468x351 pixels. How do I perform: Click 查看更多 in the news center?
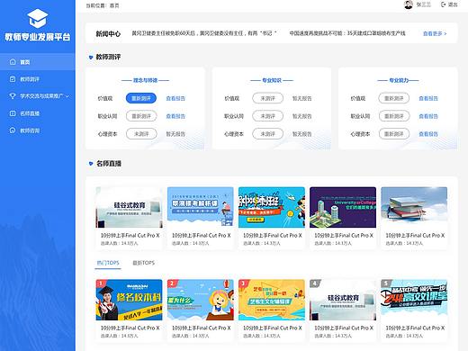[435, 33]
